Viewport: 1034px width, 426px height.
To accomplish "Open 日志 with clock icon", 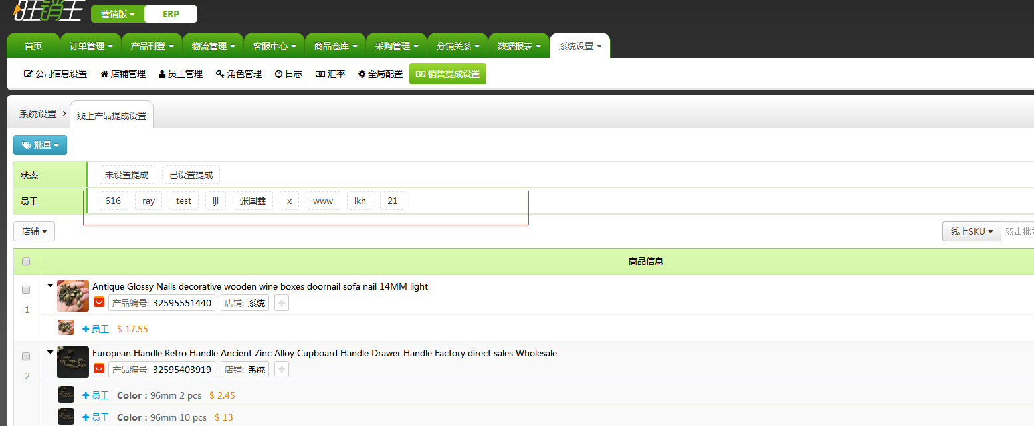I will click(x=288, y=74).
